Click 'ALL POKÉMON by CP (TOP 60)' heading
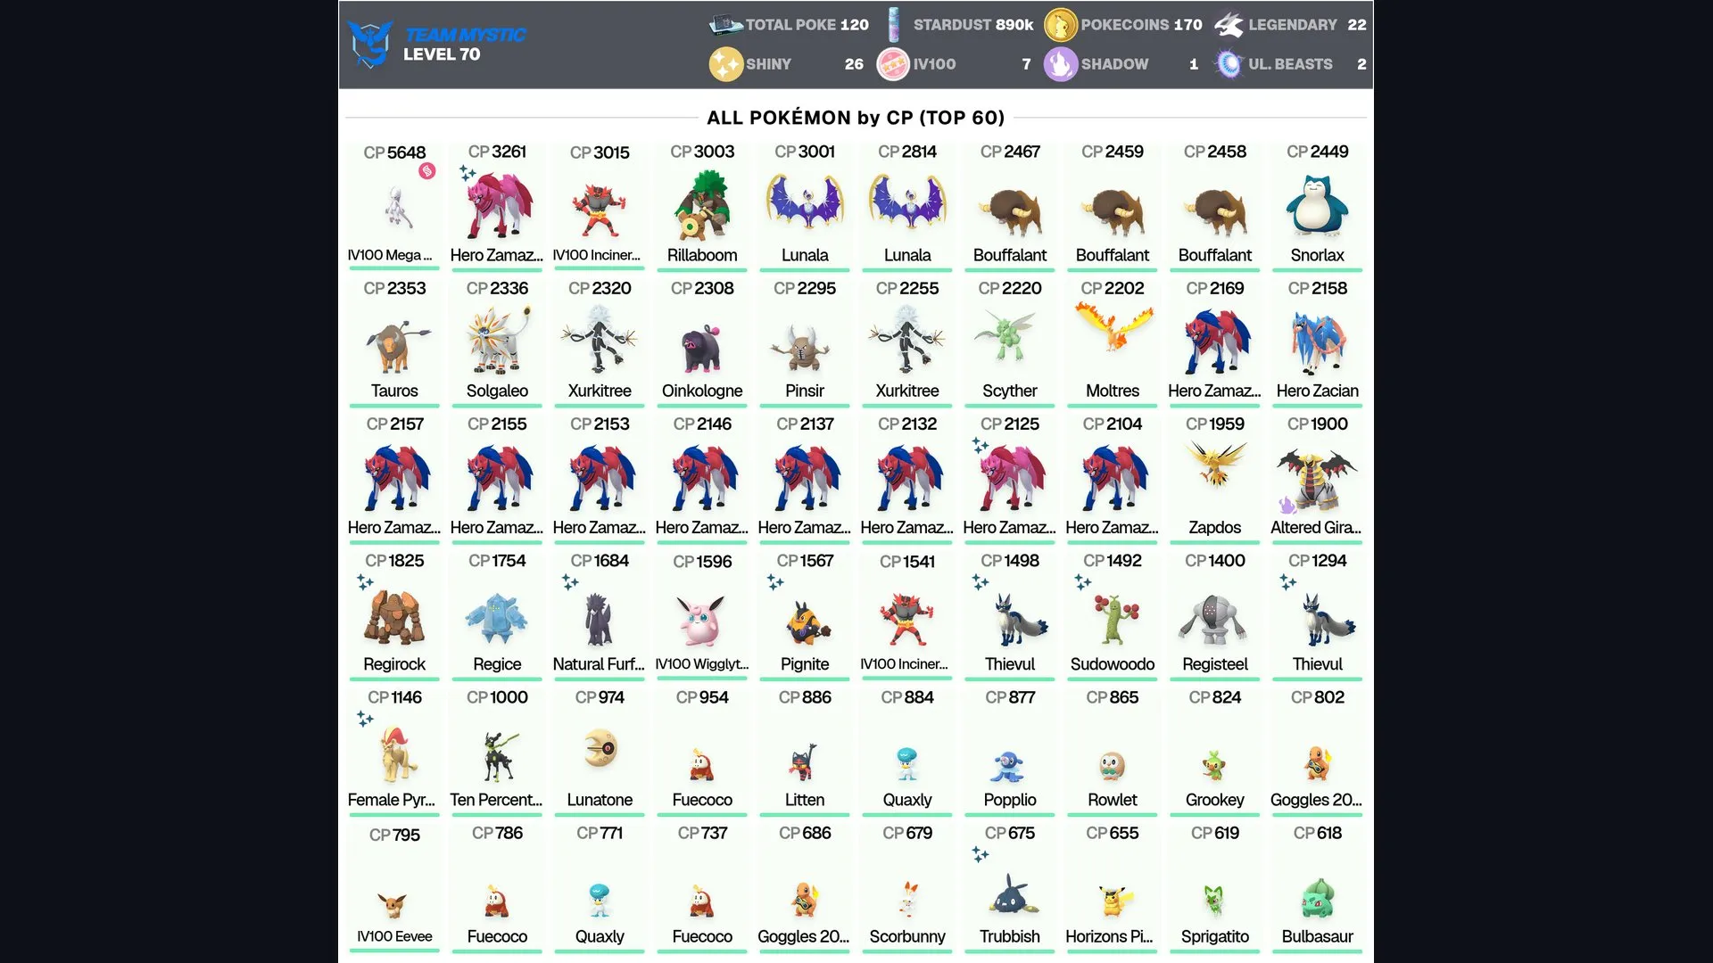1713x963 pixels. (856, 118)
